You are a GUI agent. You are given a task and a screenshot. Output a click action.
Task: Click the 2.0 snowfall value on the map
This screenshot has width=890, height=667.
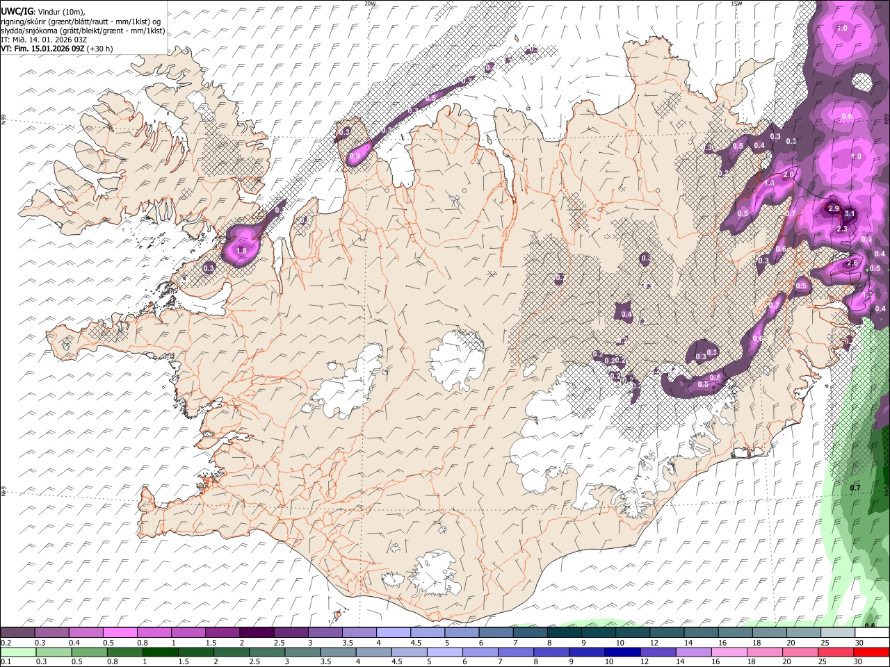click(x=788, y=174)
